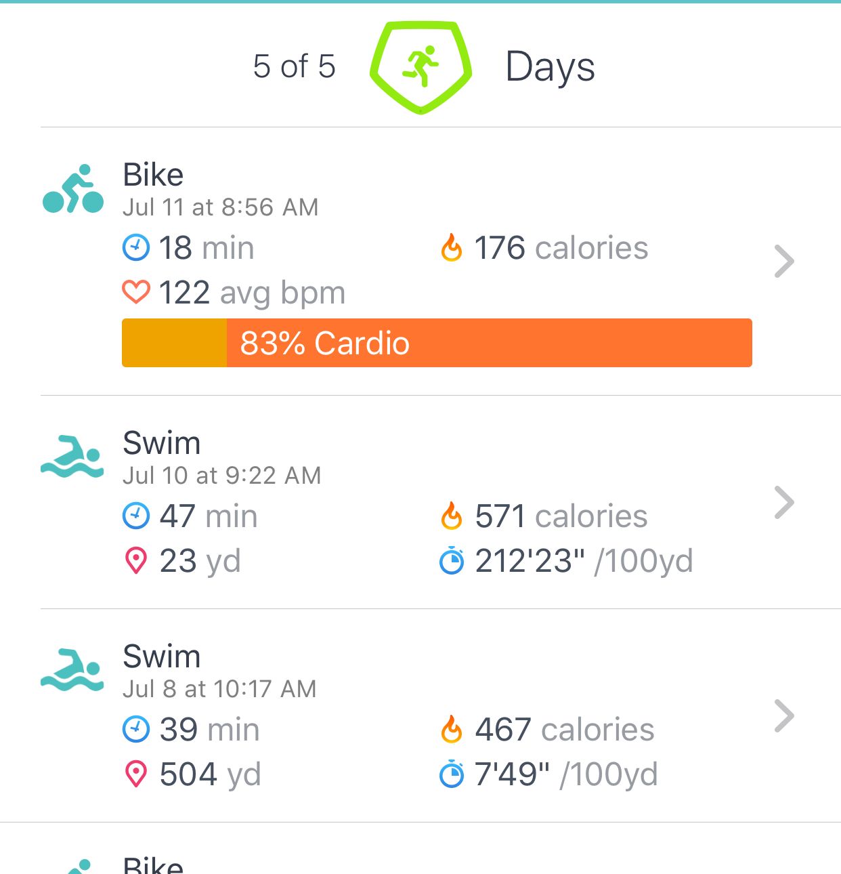Tap the clock icon beside 47 min
This screenshot has height=874, width=841.
coord(136,516)
